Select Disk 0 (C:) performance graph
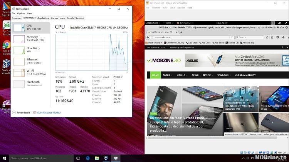The height and width of the screenshot is (162, 289). click(19, 50)
